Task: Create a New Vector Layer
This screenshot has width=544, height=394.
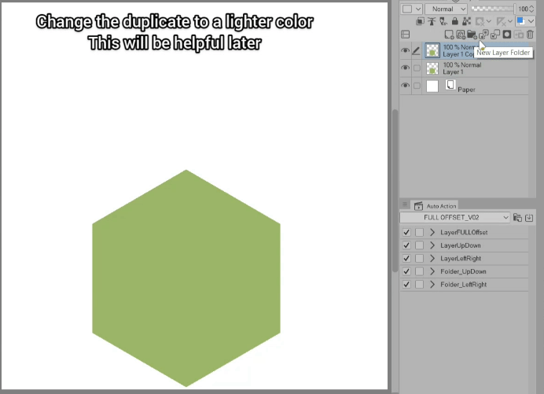Action: point(461,35)
